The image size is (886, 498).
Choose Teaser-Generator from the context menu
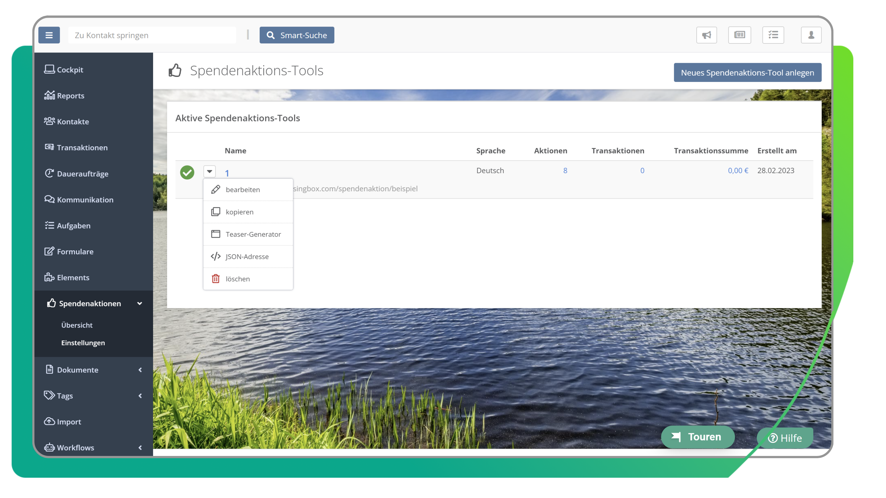(253, 234)
